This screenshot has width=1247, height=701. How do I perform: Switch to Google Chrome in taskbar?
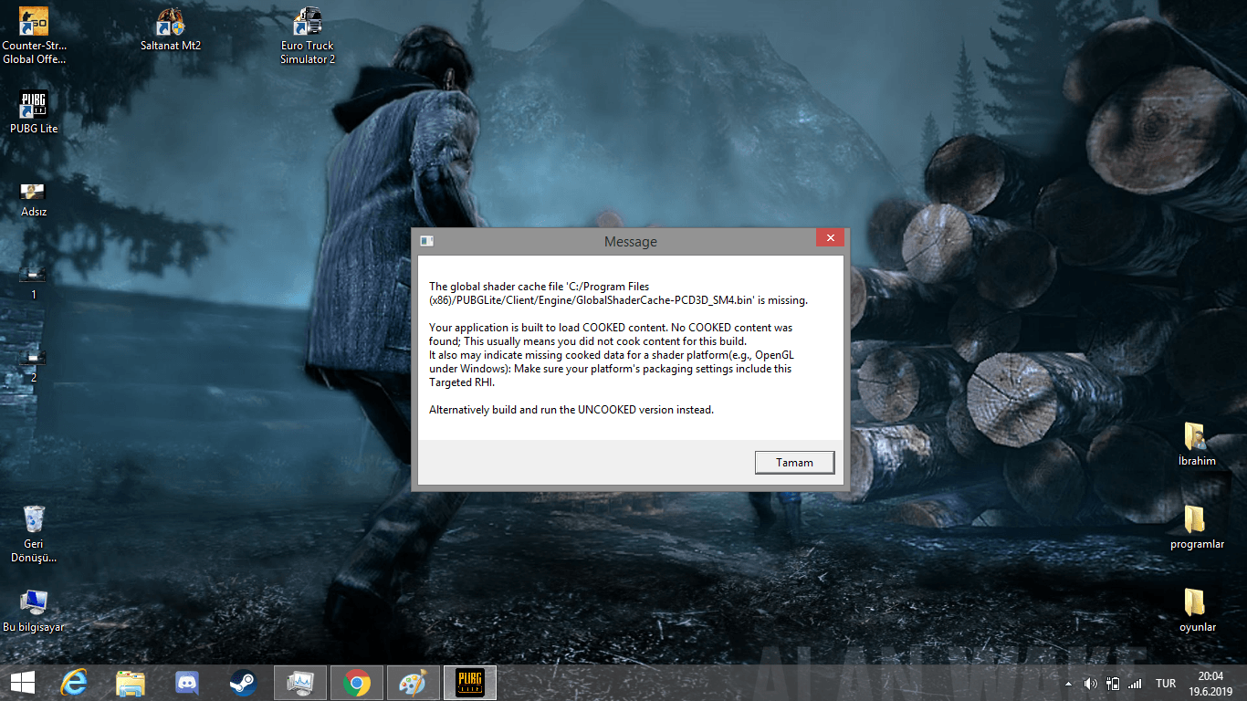pos(356,683)
